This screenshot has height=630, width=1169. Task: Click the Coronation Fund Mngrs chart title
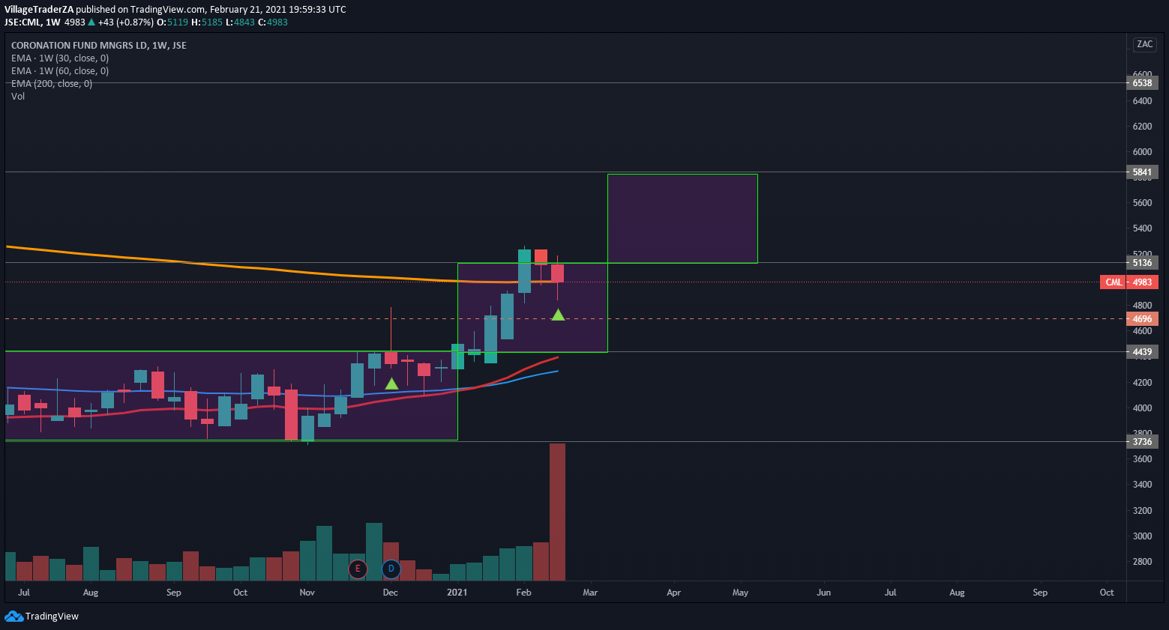point(98,46)
